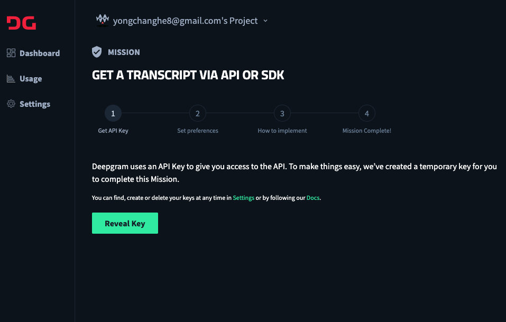This screenshot has height=322, width=506.
Task: Open the yongchanghe8@gmail.com's Project menu
Action: click(185, 21)
